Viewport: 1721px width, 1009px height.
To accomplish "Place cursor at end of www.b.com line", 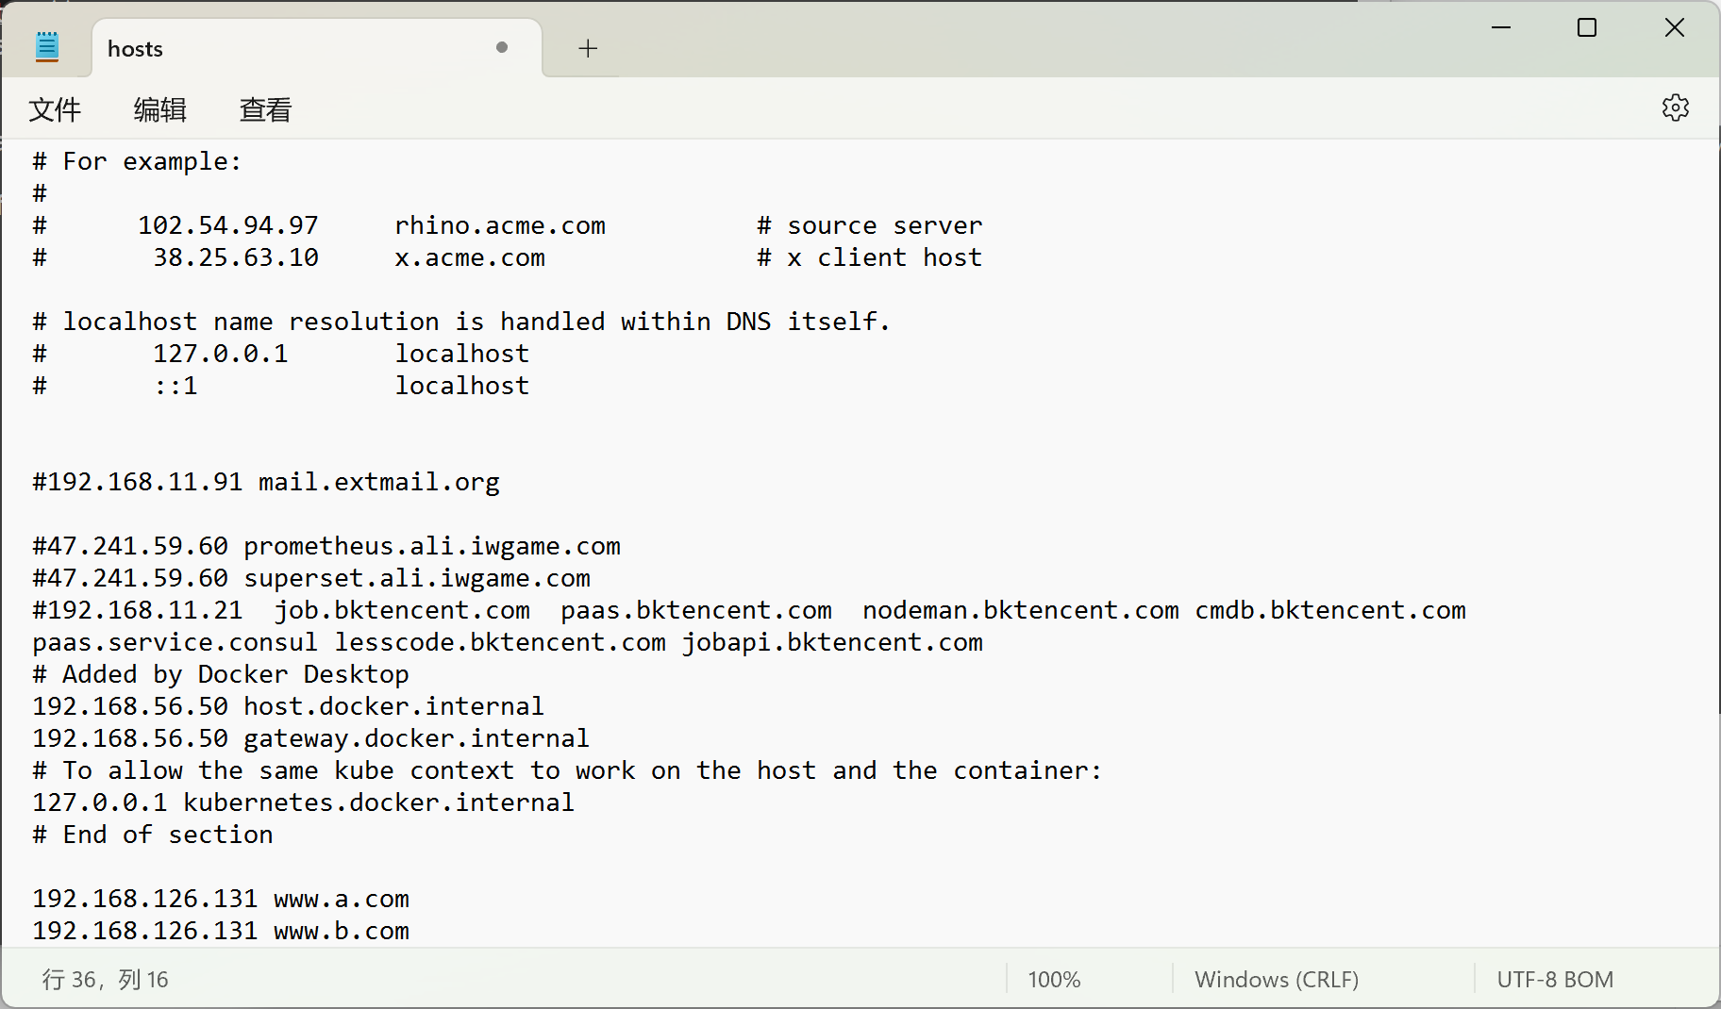I will [411, 931].
